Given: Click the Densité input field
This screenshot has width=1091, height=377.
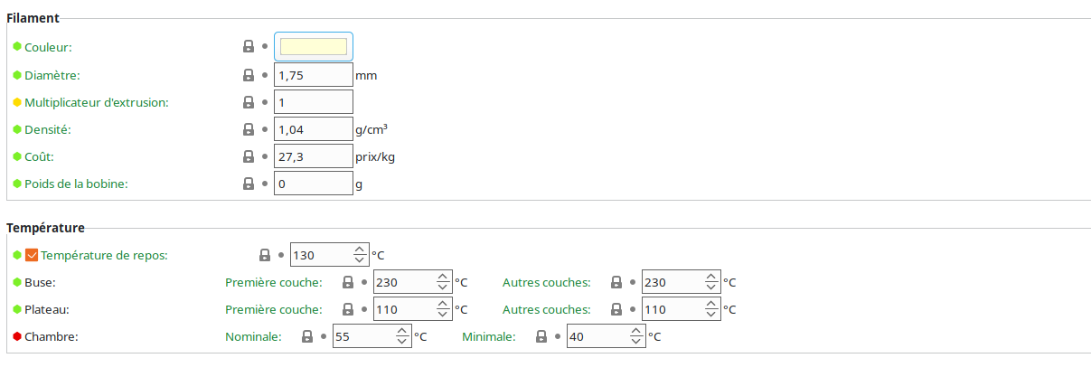Looking at the screenshot, I should click(313, 129).
